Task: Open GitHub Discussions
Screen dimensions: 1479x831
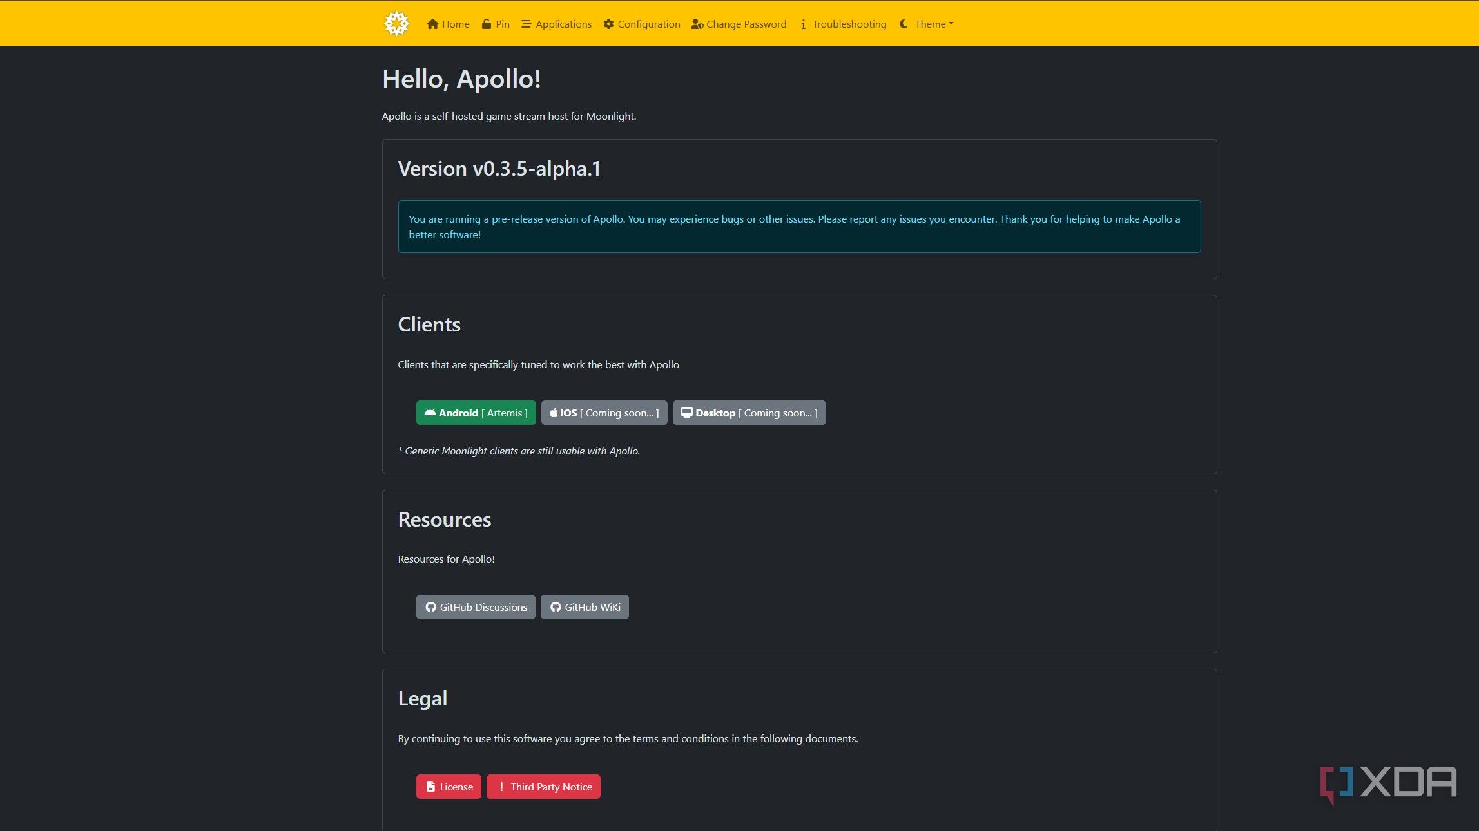Action: click(476, 607)
